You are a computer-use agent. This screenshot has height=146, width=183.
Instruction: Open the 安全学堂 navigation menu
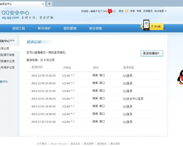pos(95,28)
